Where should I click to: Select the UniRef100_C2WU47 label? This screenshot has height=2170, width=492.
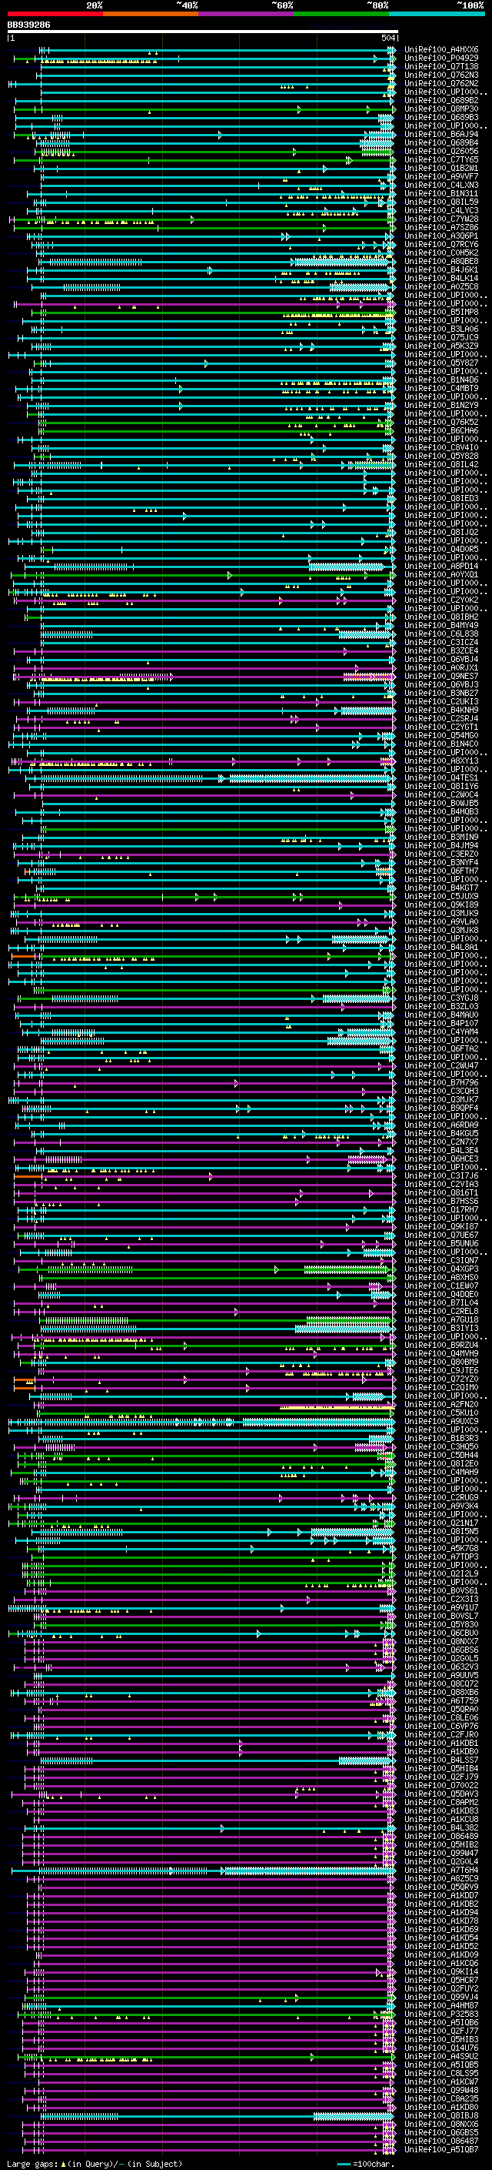coord(441,1065)
